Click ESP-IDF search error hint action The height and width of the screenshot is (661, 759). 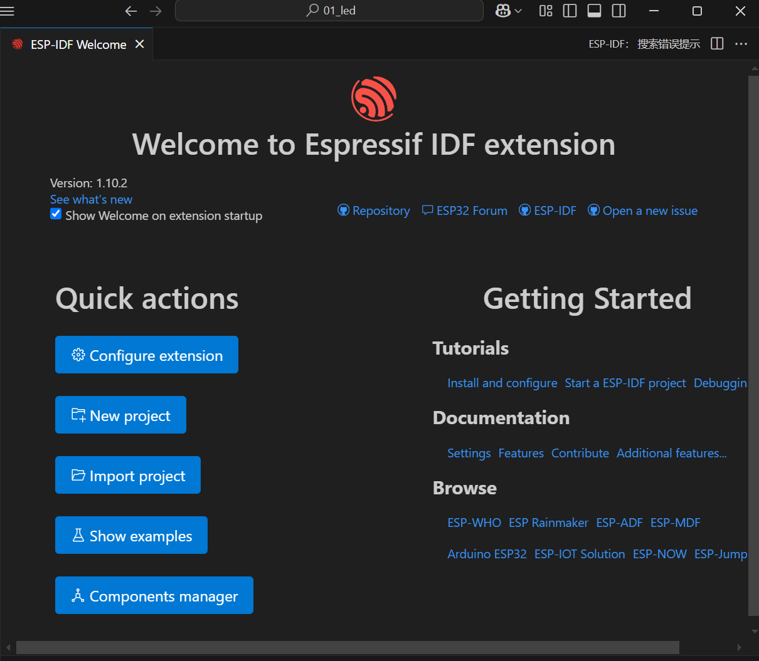click(644, 44)
